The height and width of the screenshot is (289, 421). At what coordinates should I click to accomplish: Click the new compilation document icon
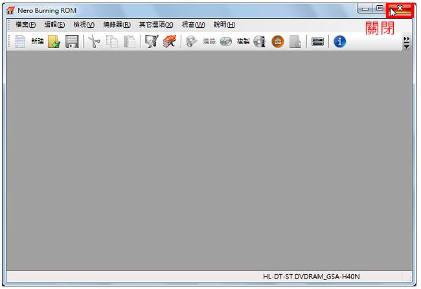21,41
